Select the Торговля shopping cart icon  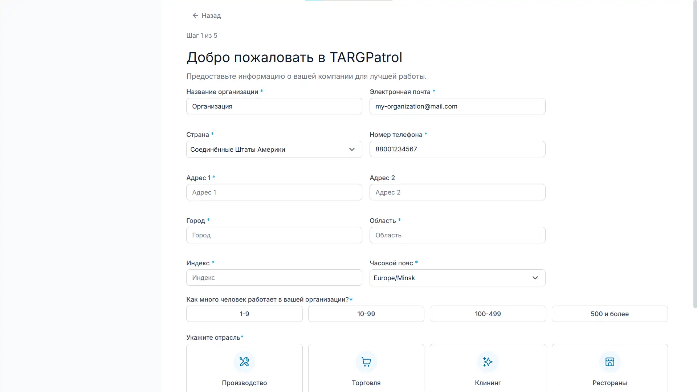366,362
